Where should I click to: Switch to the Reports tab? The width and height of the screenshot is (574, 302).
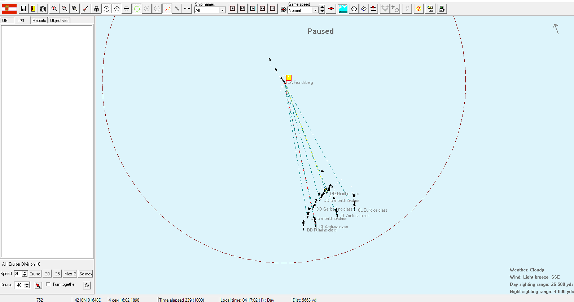(39, 21)
